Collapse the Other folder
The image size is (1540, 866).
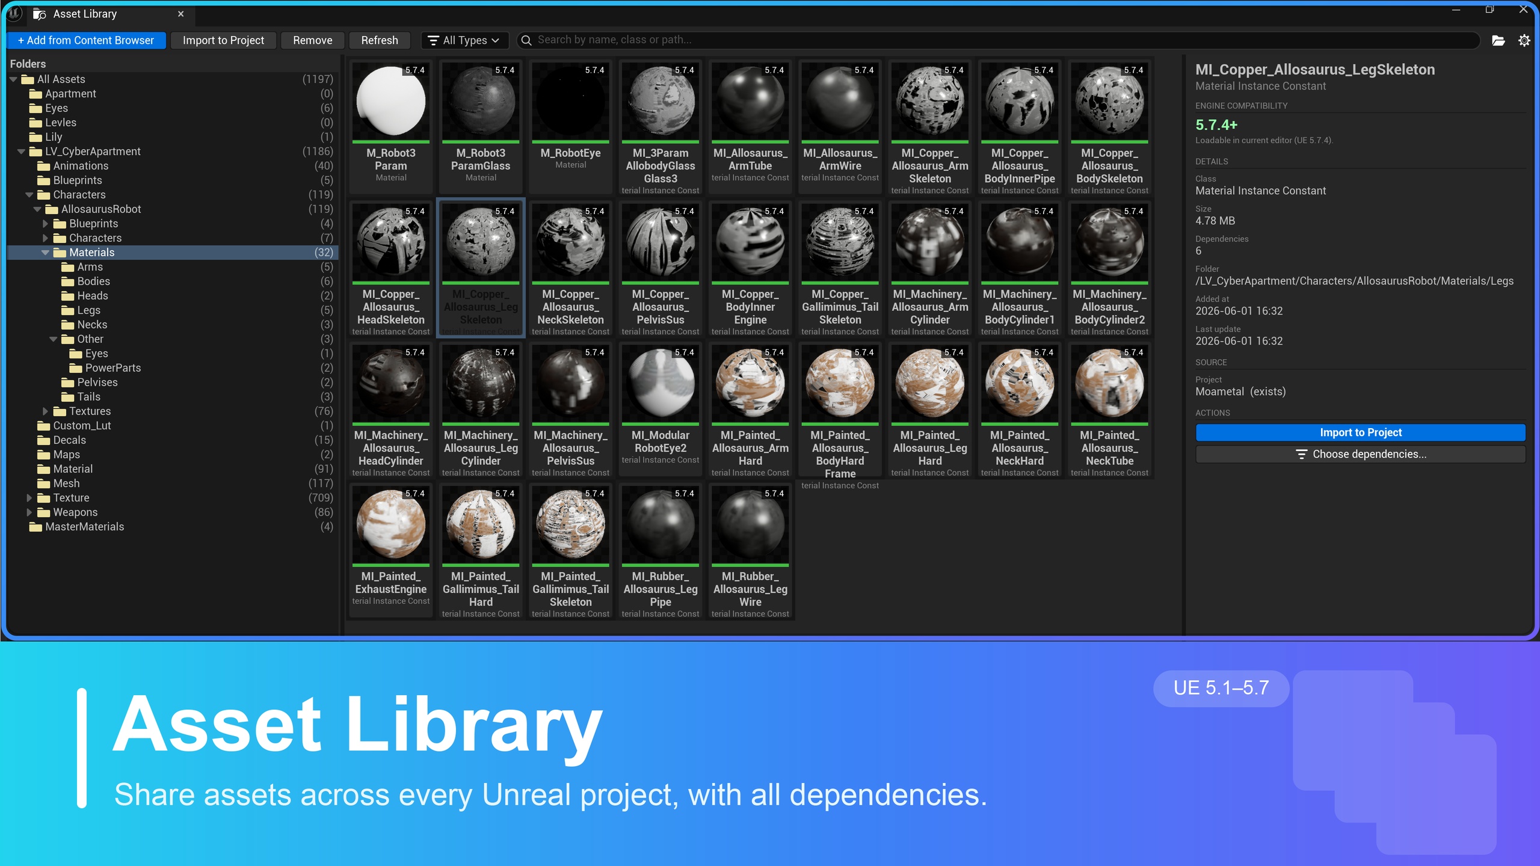click(53, 339)
